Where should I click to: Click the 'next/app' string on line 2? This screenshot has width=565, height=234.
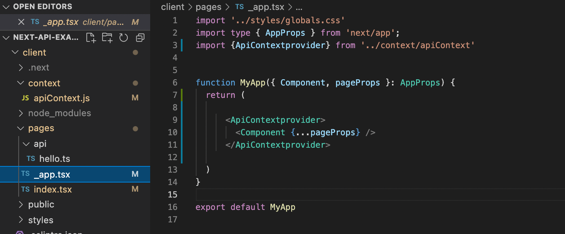pos(370,33)
